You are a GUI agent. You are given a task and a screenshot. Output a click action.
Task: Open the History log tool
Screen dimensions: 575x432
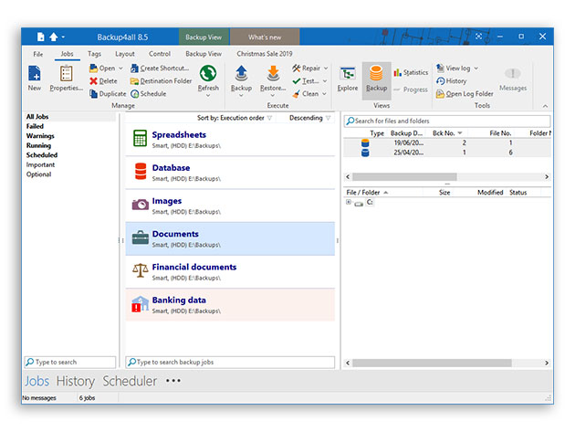(451, 81)
